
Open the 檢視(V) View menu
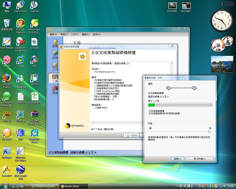click(x=64, y=35)
